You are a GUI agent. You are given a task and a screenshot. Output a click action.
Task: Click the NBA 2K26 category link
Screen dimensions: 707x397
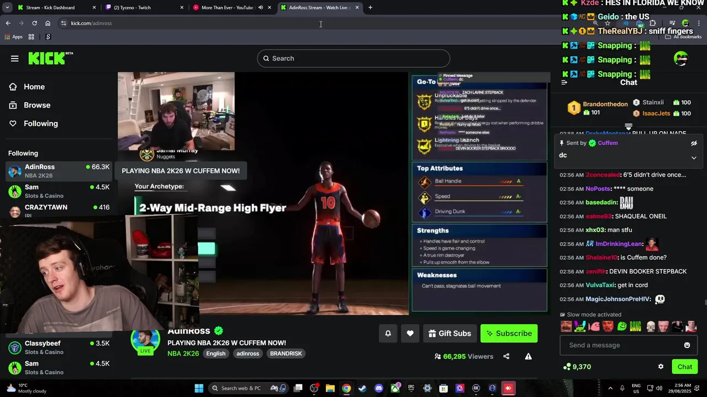[183, 353]
